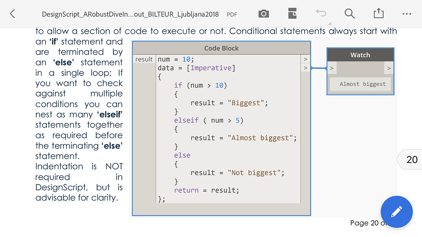Tap the blue pencil edit button
422x237 pixels.
pos(396,212)
